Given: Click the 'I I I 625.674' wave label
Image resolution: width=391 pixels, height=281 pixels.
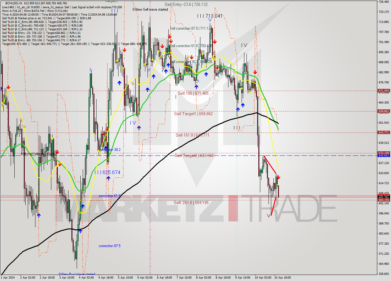Looking at the screenshot, I should [x=107, y=173].
